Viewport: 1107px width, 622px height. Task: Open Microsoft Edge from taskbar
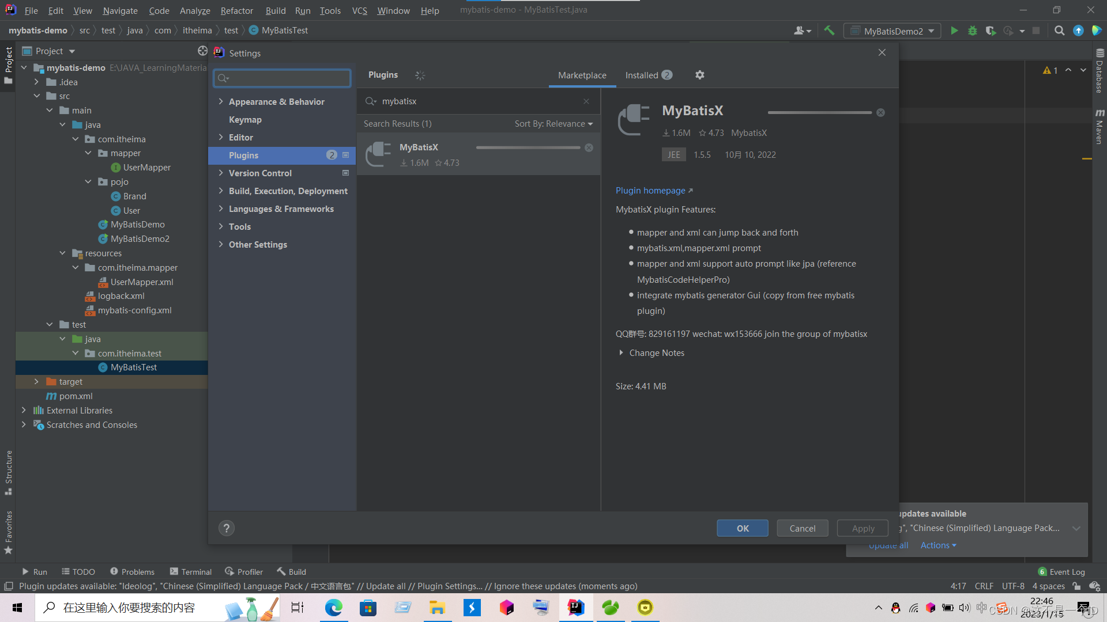click(x=333, y=608)
